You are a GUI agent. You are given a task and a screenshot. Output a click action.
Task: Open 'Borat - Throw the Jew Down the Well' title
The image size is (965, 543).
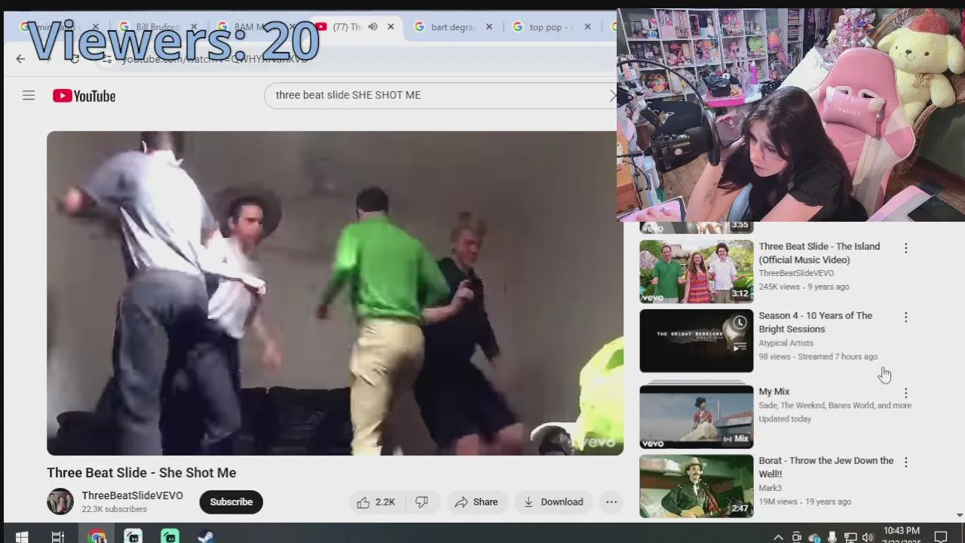pyautogui.click(x=826, y=468)
